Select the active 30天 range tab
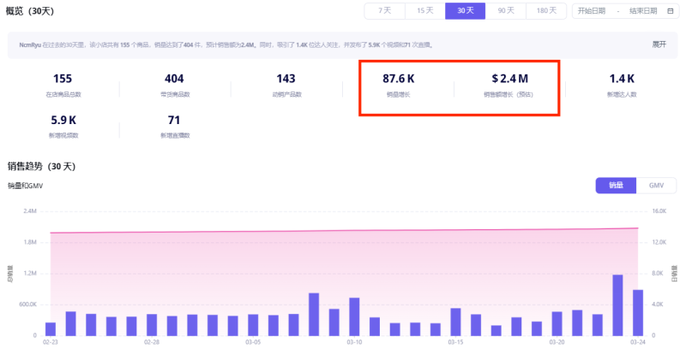The width and height of the screenshot is (686, 349). (x=465, y=11)
